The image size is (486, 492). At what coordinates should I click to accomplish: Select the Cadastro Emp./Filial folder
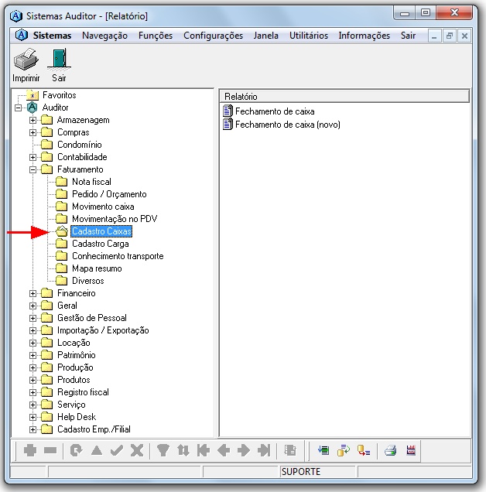click(x=94, y=429)
